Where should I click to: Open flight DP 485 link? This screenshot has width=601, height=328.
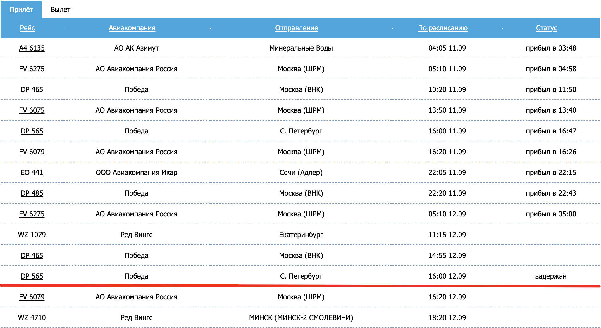tap(32, 193)
